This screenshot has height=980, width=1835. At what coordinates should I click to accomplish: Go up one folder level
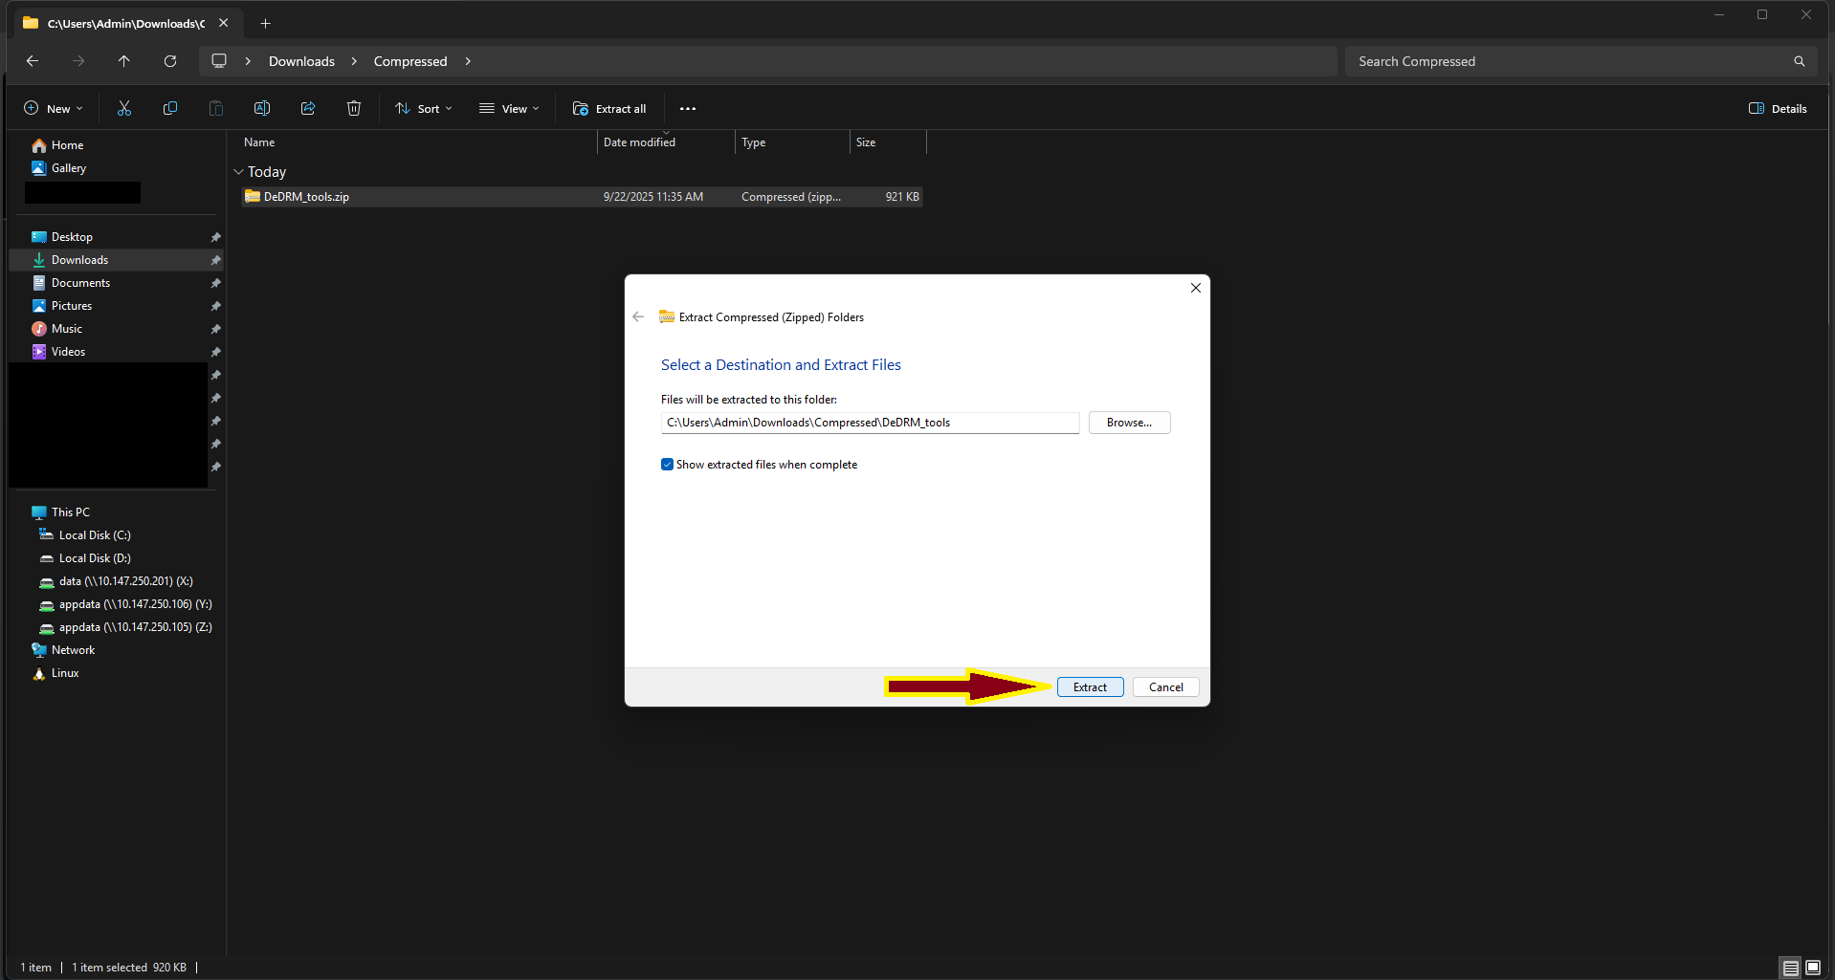pos(124,61)
